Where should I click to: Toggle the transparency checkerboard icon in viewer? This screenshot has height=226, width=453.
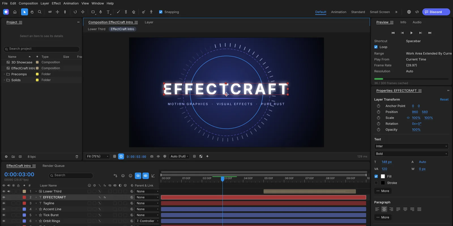click(201, 156)
